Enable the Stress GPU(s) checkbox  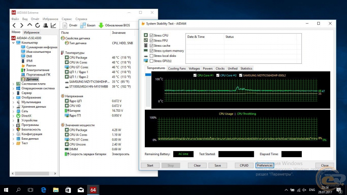[x=152, y=61]
